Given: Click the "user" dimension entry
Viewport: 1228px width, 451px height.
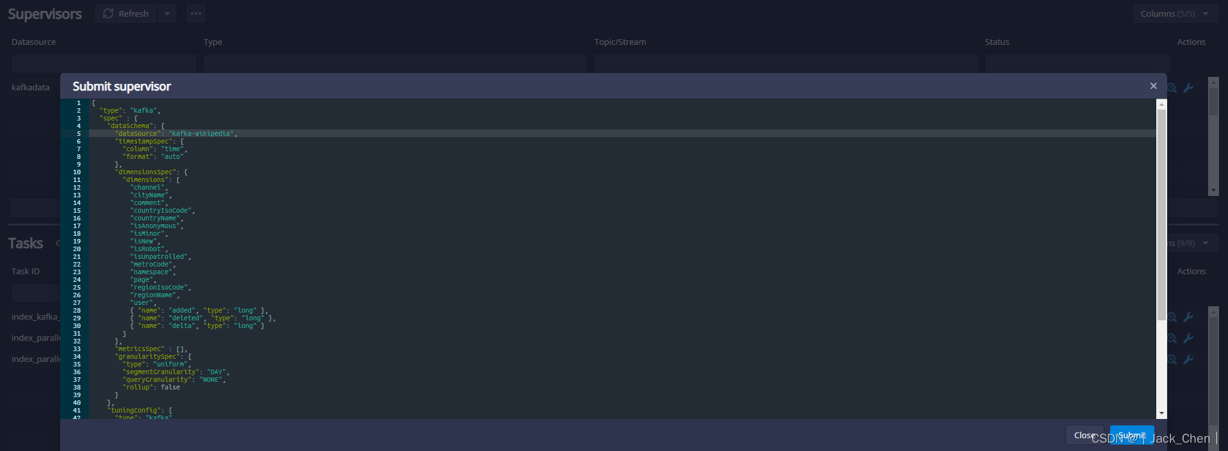Looking at the screenshot, I should 142,303.
